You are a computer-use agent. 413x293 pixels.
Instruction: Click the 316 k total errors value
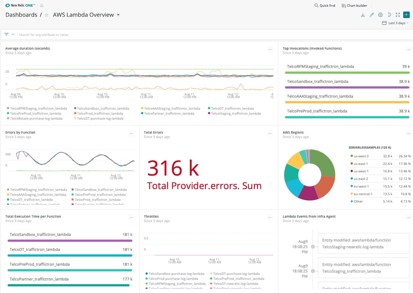[x=173, y=168]
